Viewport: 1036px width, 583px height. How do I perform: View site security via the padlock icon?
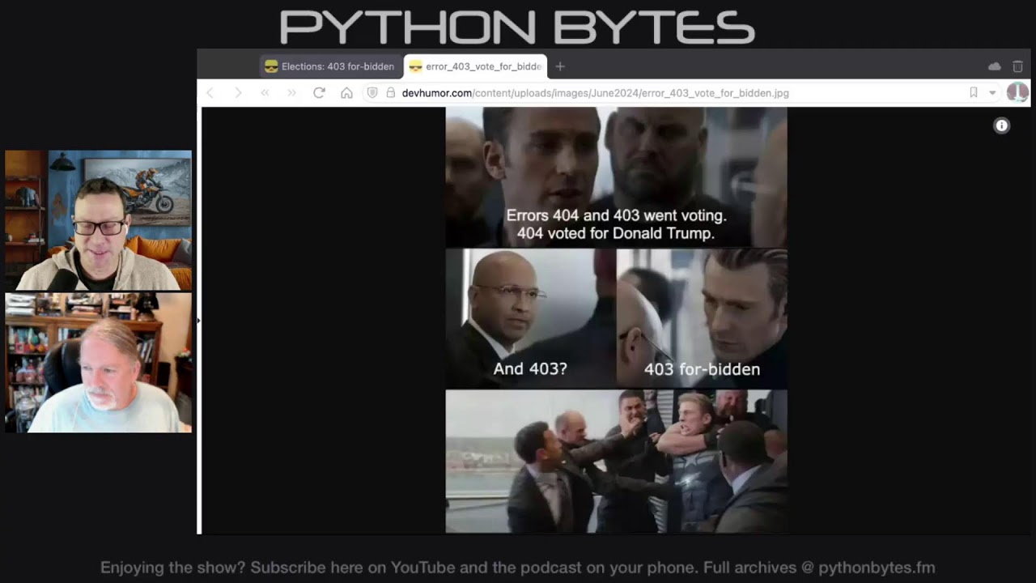tap(391, 93)
